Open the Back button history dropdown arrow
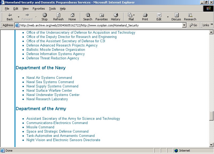The height and width of the screenshot is (154, 214). click(x=18, y=17)
